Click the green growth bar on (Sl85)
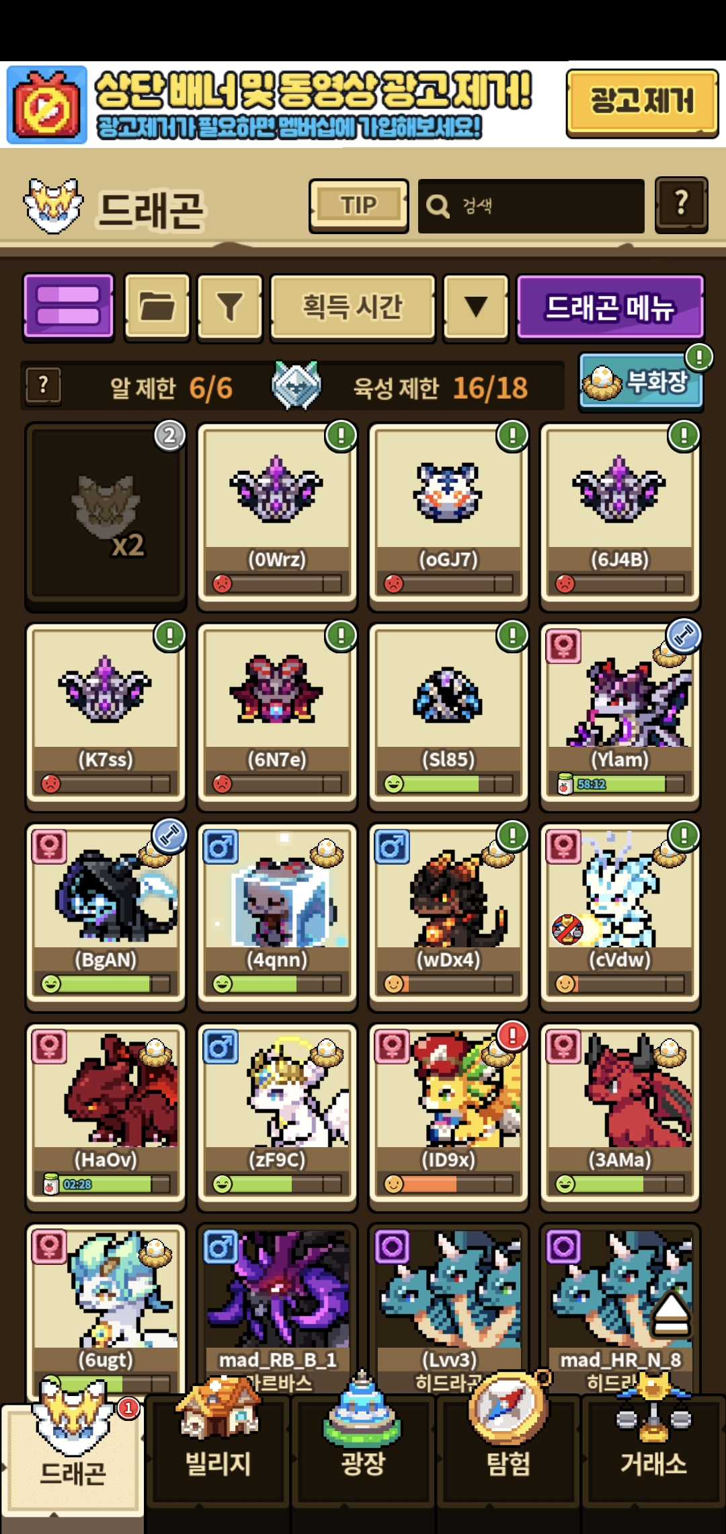The height and width of the screenshot is (1534, 726). (x=448, y=783)
